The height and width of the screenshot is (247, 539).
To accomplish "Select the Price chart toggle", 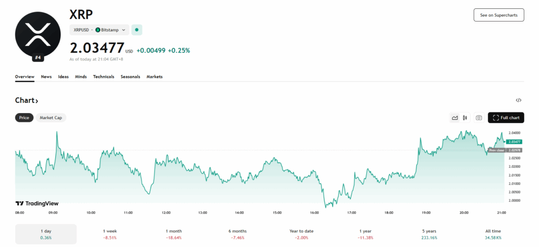I will [x=24, y=118].
